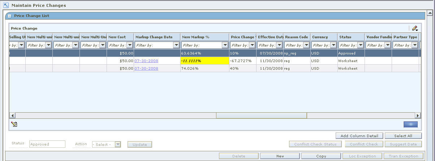Image resolution: width=435 pixels, height=161 pixels.
Task: Click the horizontal scrollbar right arrow
Action: [x=418, y=116]
